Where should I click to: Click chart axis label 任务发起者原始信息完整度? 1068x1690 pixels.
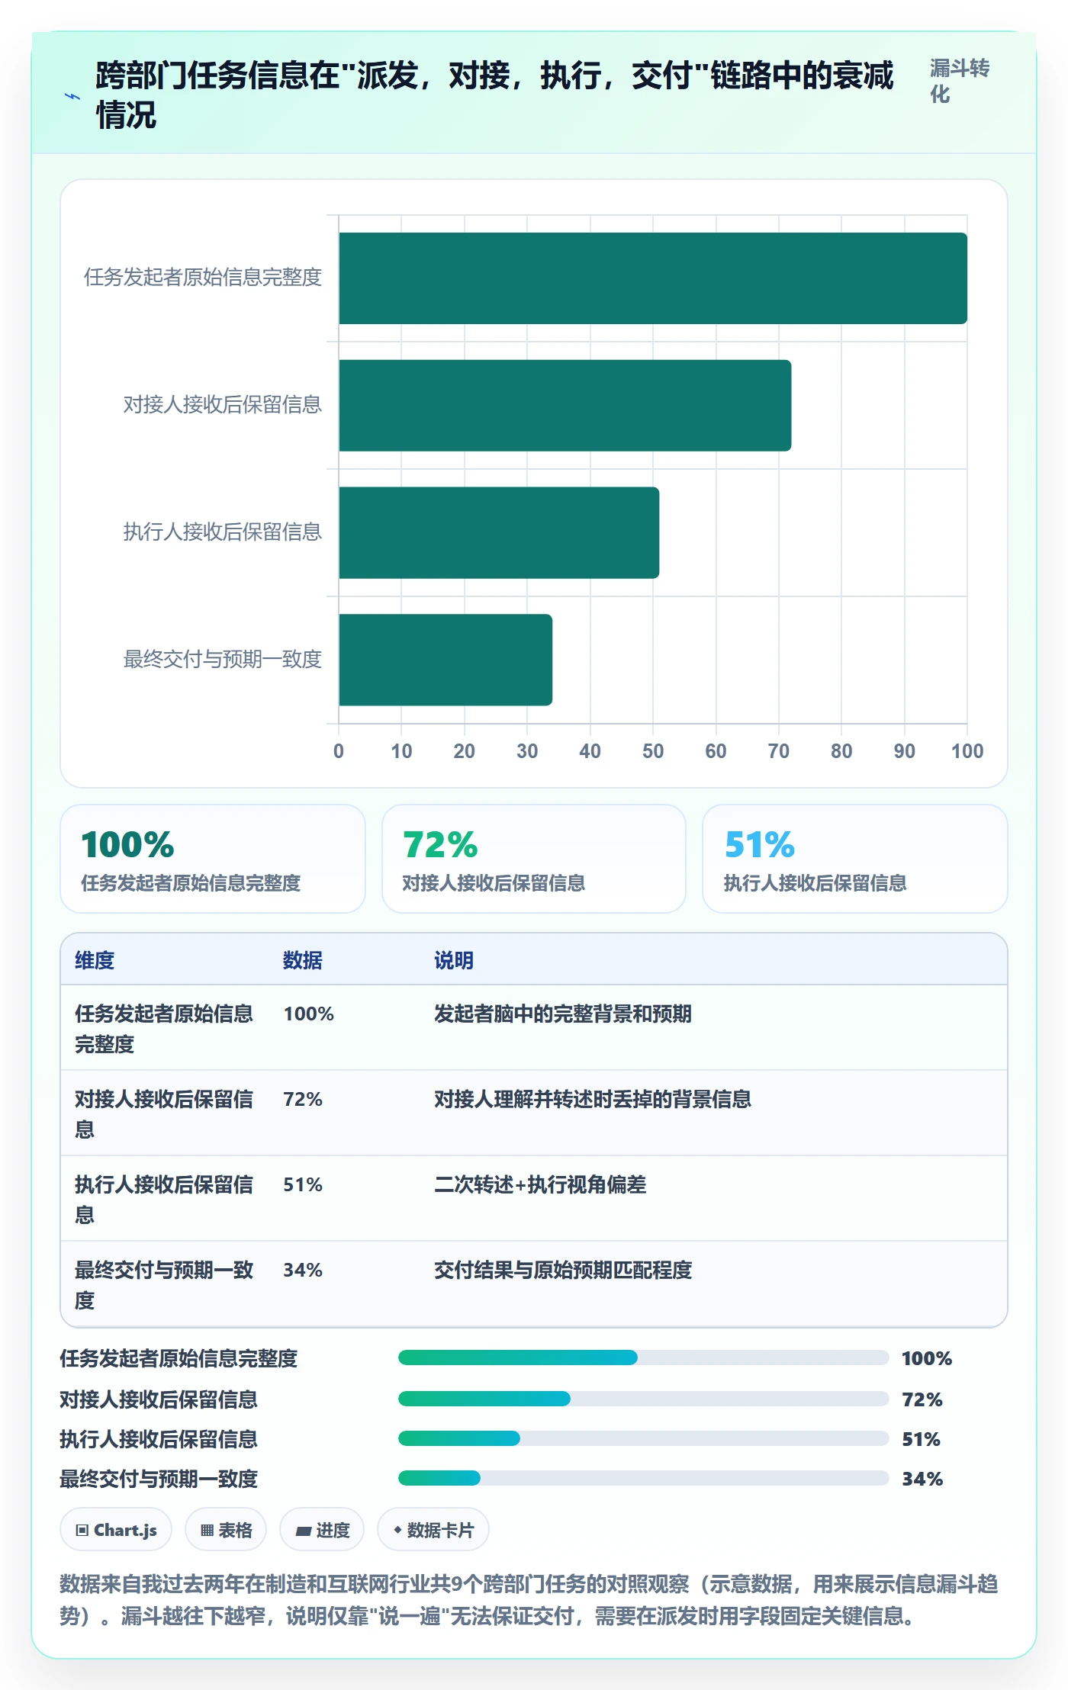pyautogui.click(x=203, y=277)
